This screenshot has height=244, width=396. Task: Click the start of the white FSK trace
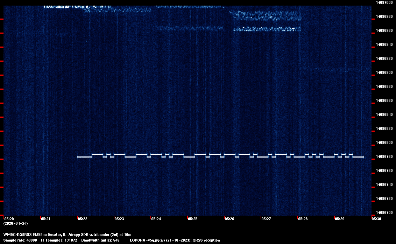pos(78,157)
